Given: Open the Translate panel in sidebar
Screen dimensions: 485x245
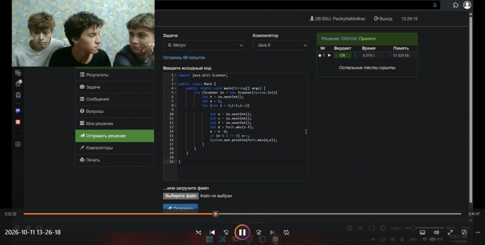Looking at the screenshot, I should pos(18,73).
